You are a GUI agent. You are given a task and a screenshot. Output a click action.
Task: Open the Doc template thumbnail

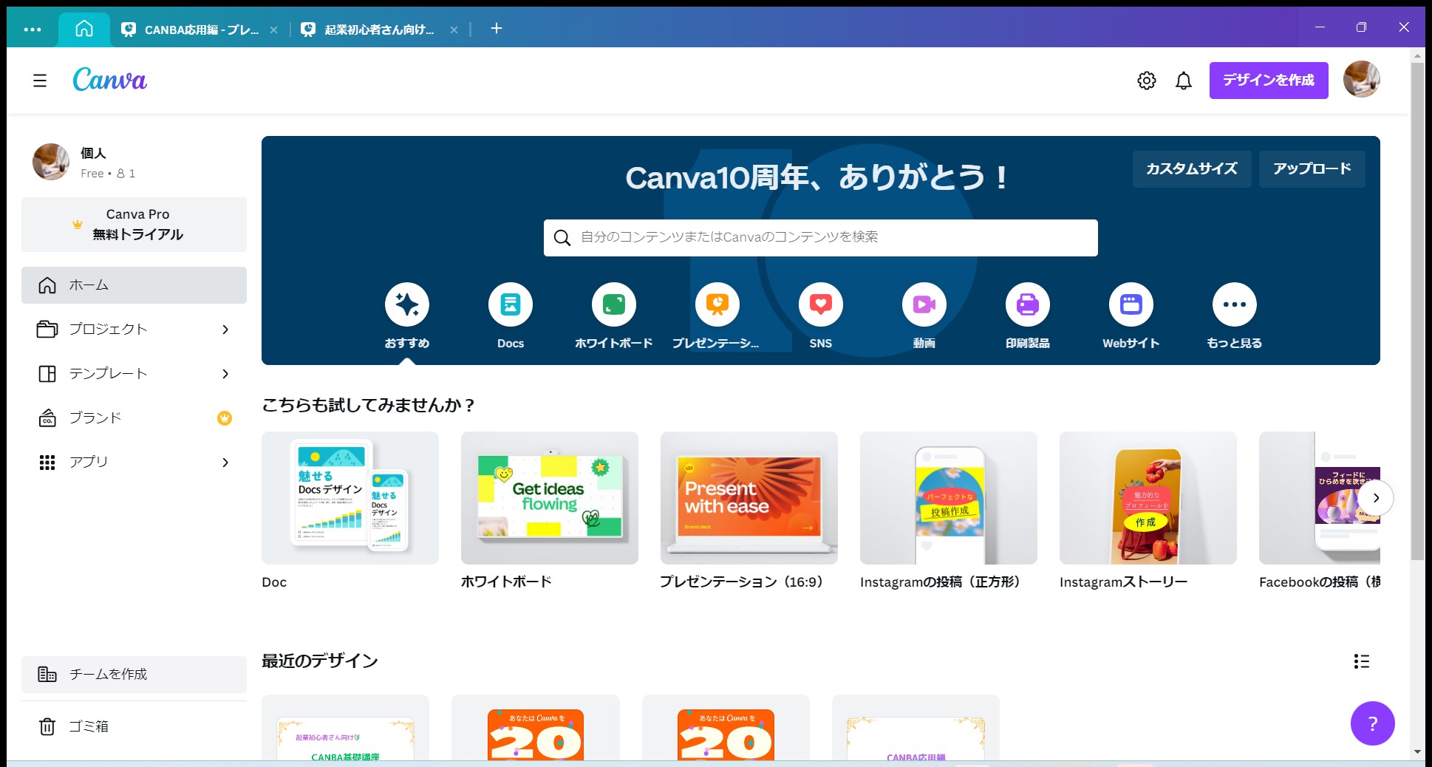pos(350,498)
